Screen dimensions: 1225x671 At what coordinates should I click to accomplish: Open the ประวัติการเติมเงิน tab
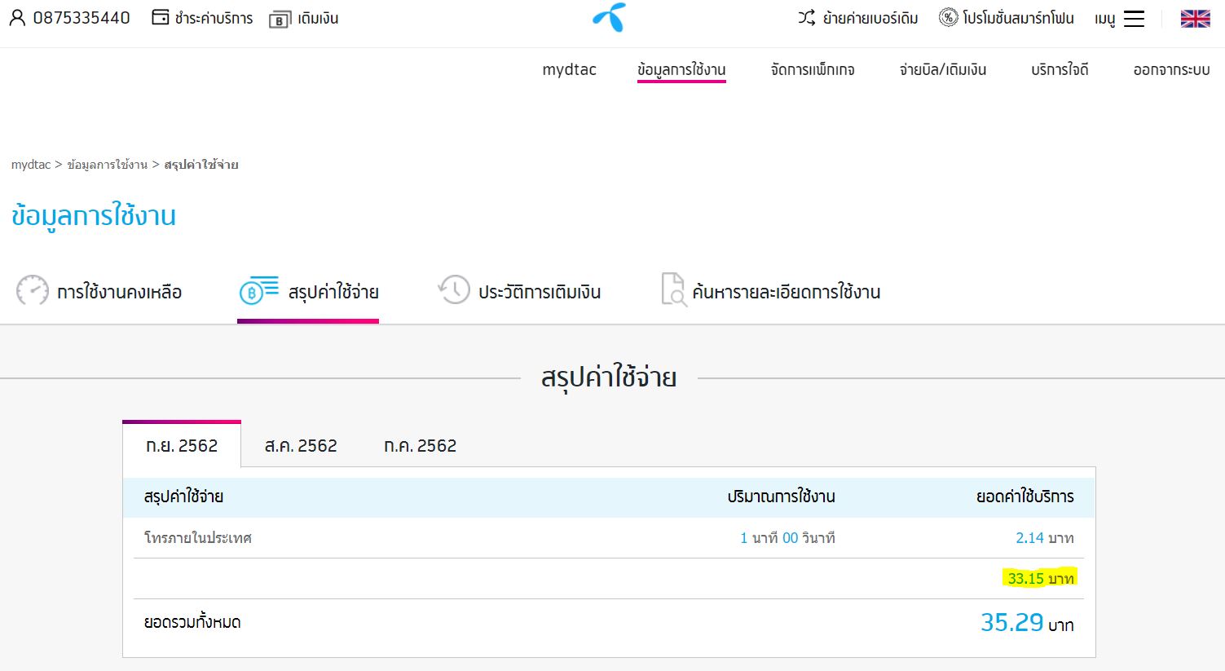pos(540,292)
